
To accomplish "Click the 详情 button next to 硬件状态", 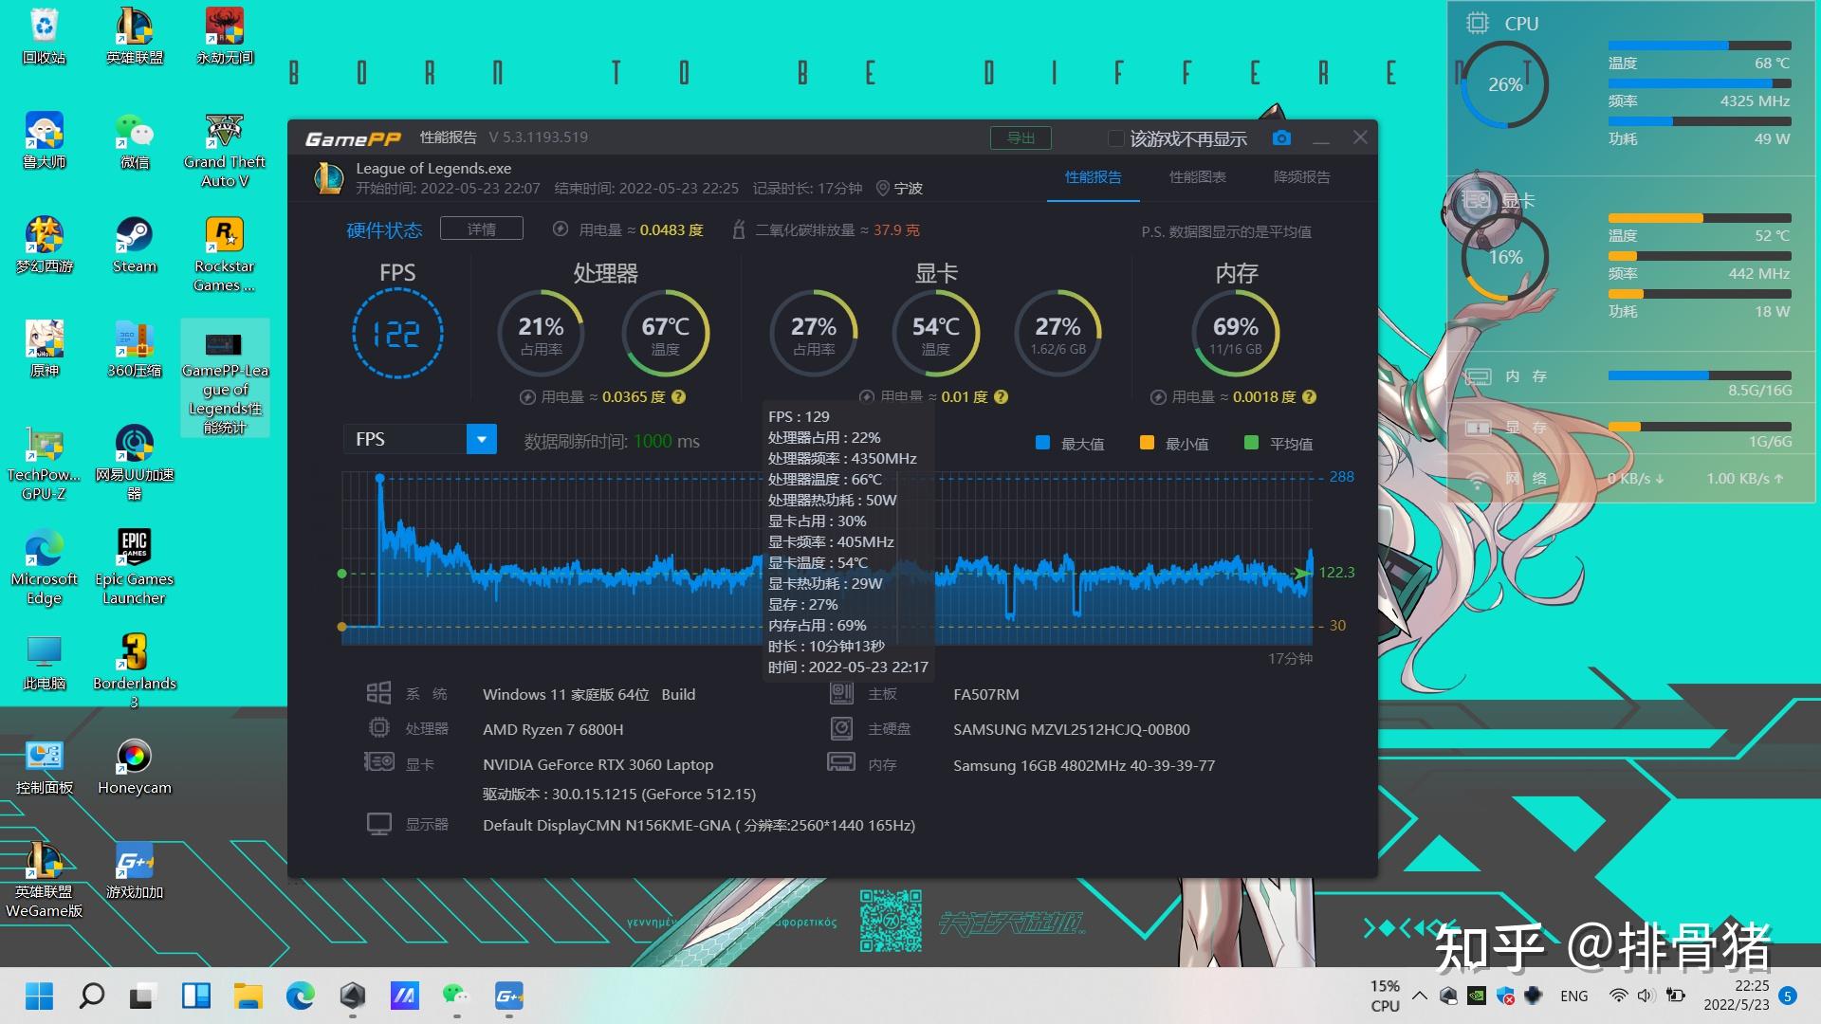I will 482,229.
